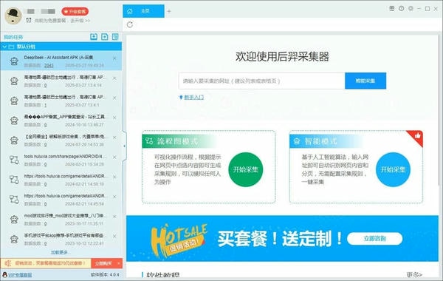Open help via the question mark icon
Viewport: 443px width, 281px height.
[401, 8]
